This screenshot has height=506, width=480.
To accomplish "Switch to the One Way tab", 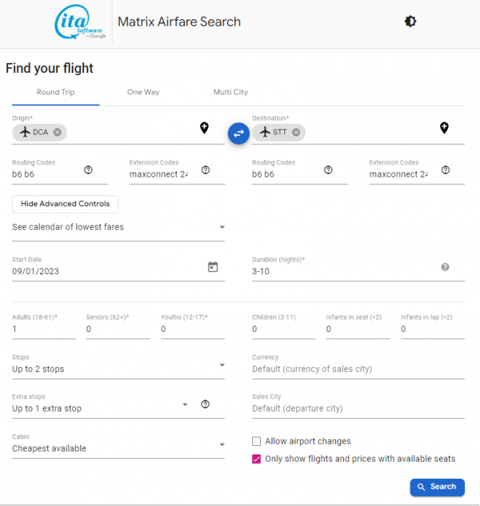I will (143, 92).
